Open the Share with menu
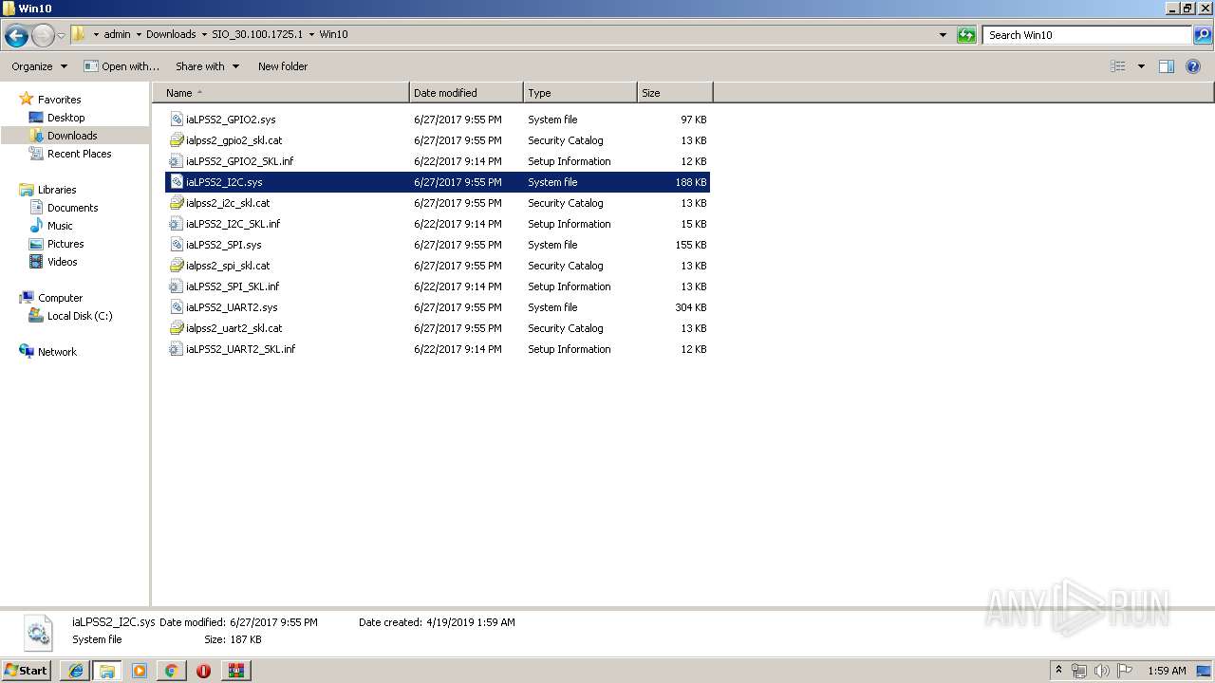 (x=207, y=66)
